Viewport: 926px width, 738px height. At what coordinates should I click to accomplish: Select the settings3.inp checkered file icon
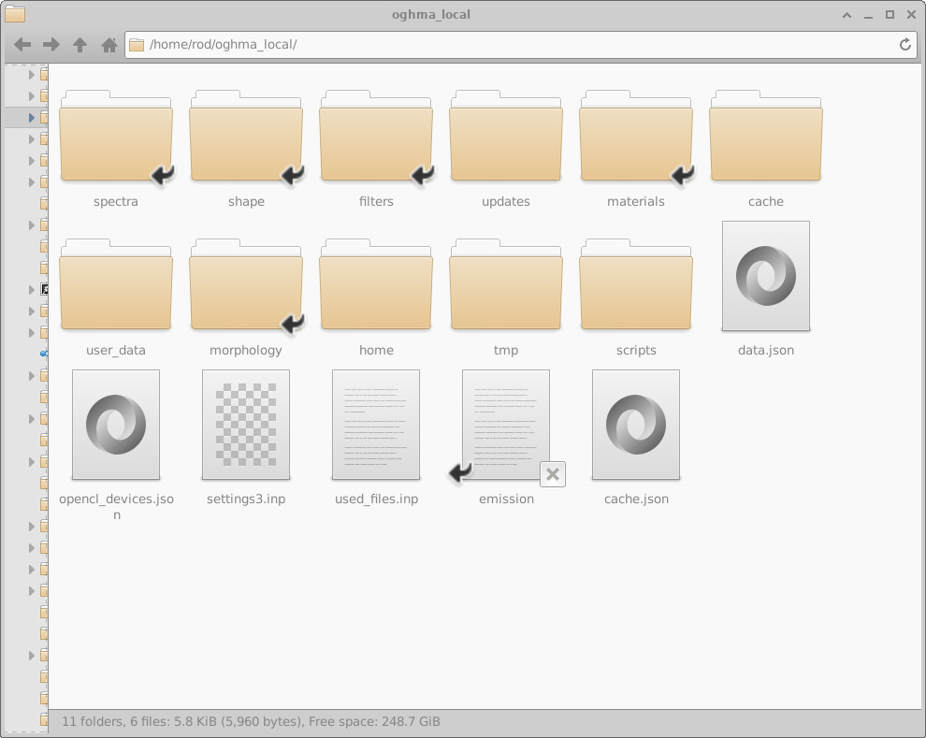[x=246, y=424]
